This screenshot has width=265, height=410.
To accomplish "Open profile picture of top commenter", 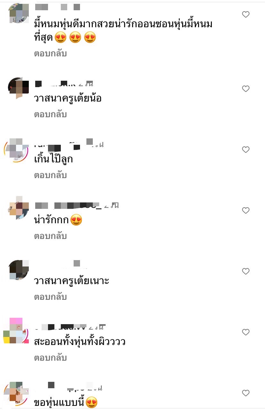I will (x=18, y=13).
